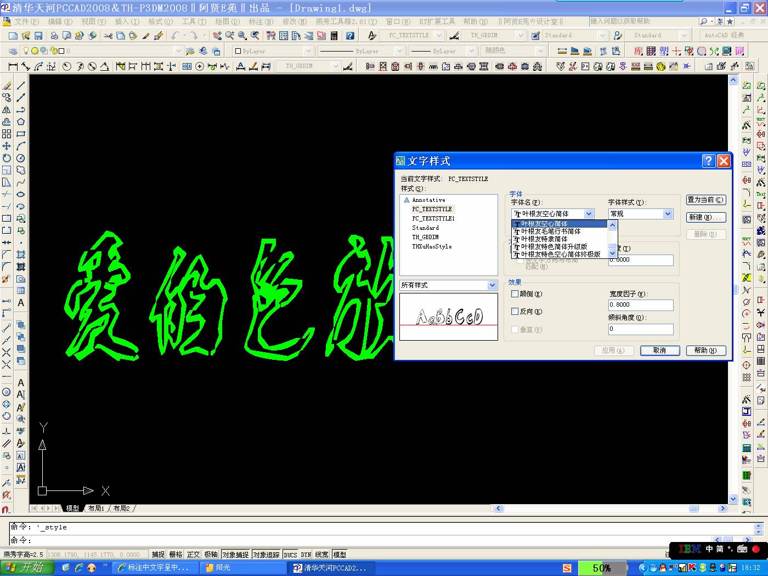768x576 pixels.
Task: Toggle 正交 ortho mode in status bar
Action: point(193,555)
